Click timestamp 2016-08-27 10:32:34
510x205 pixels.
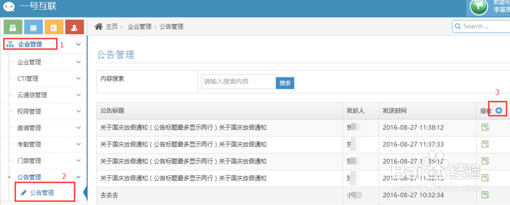pyautogui.click(x=414, y=195)
